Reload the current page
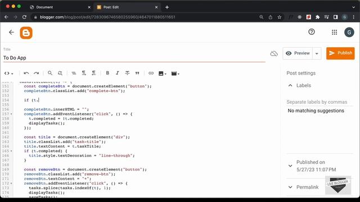The image size is (360, 202). [24, 17]
